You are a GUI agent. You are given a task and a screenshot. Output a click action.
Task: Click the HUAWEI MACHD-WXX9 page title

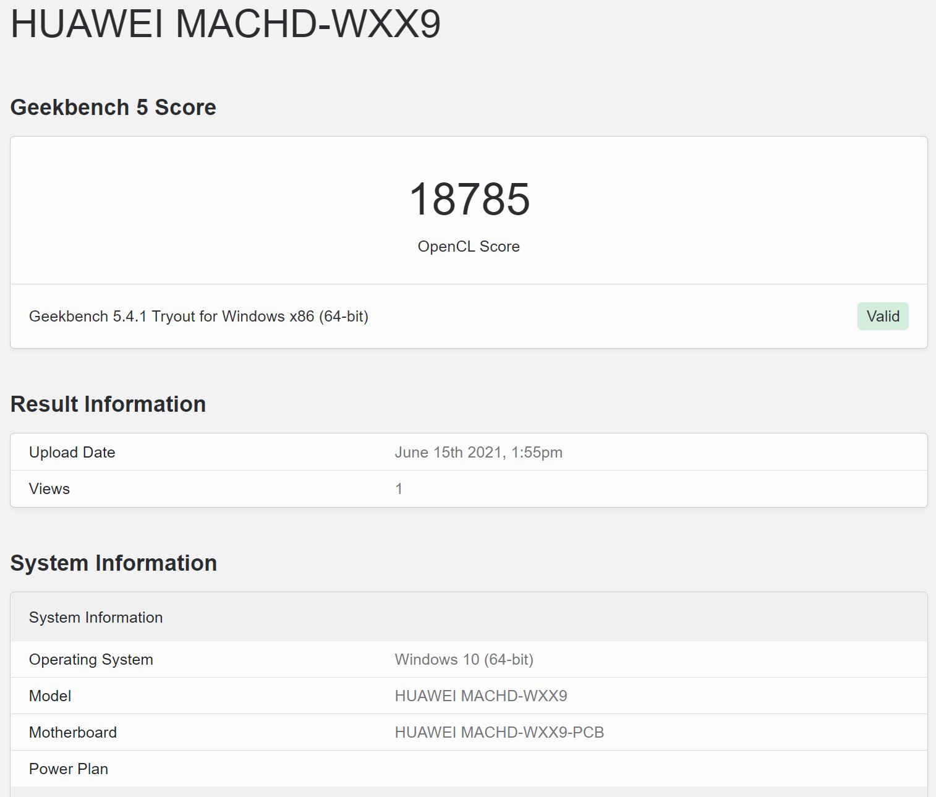point(226,25)
